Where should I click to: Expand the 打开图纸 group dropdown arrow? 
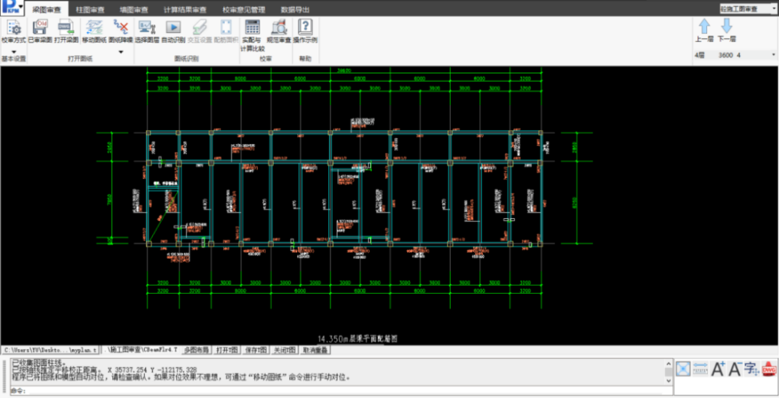pyautogui.click(x=121, y=52)
